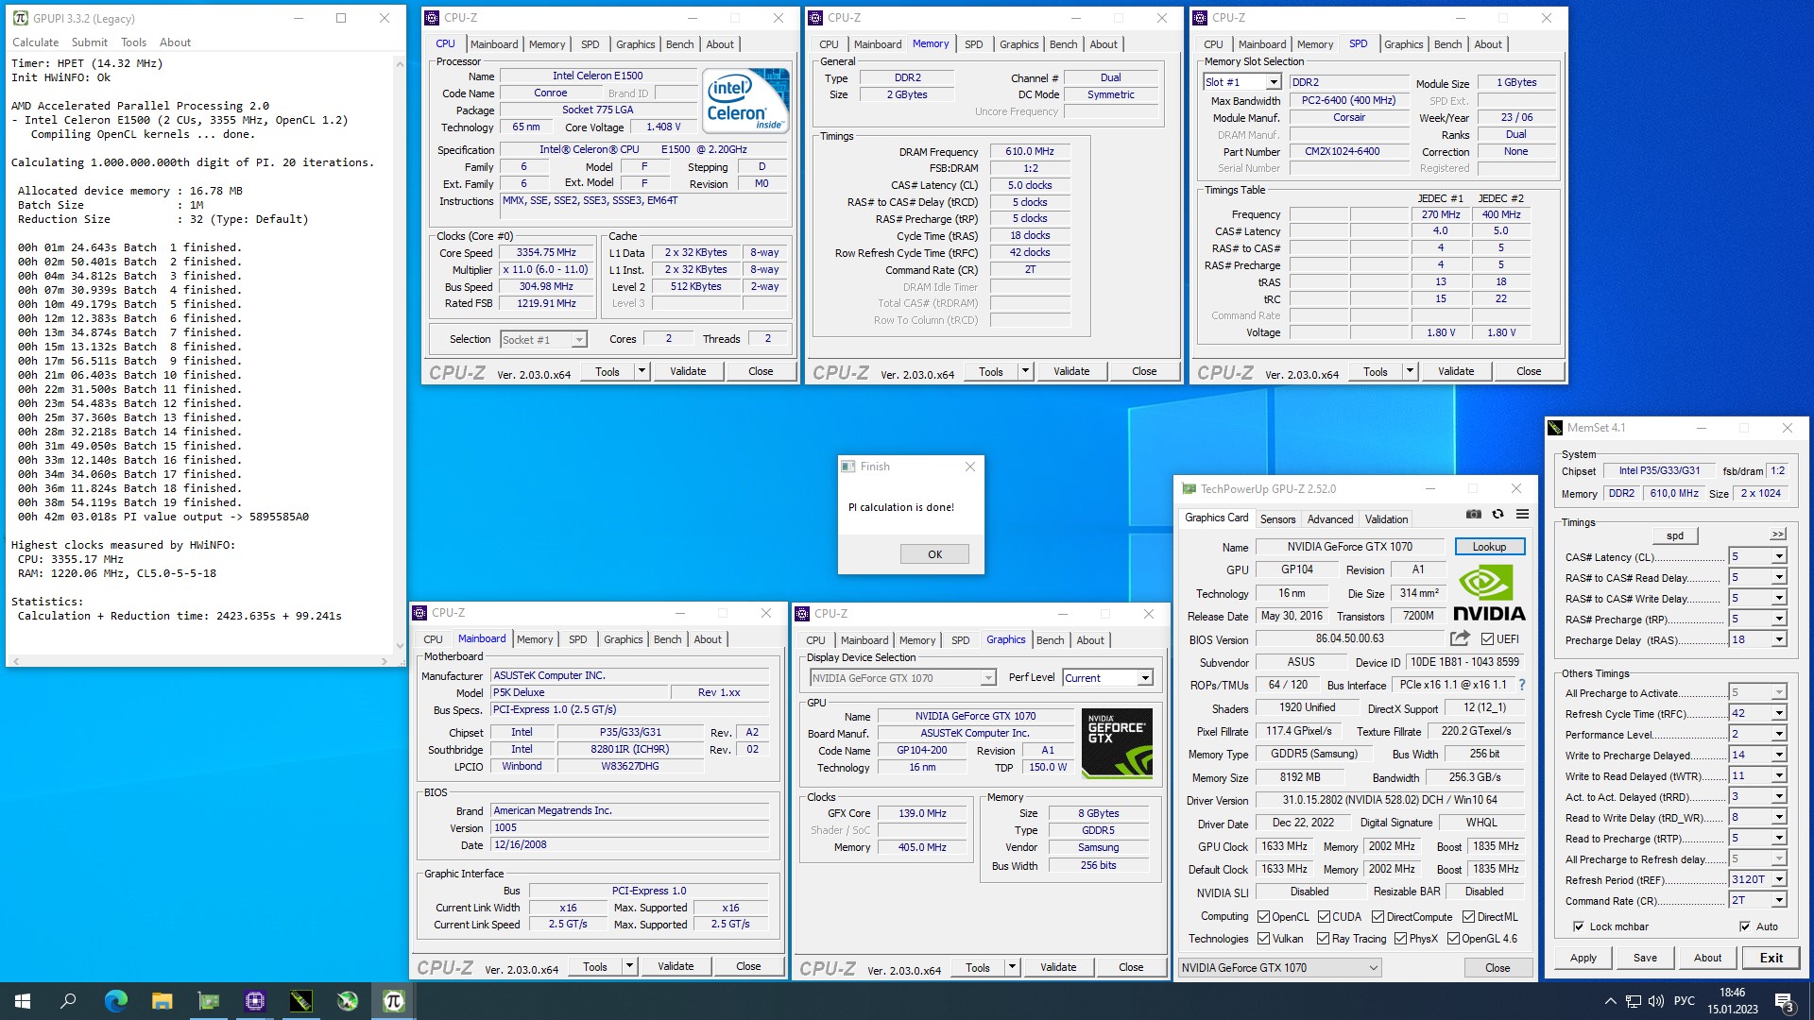This screenshot has width=1814, height=1020.
Task: Click Apply in MemSet
Action: tap(1583, 958)
